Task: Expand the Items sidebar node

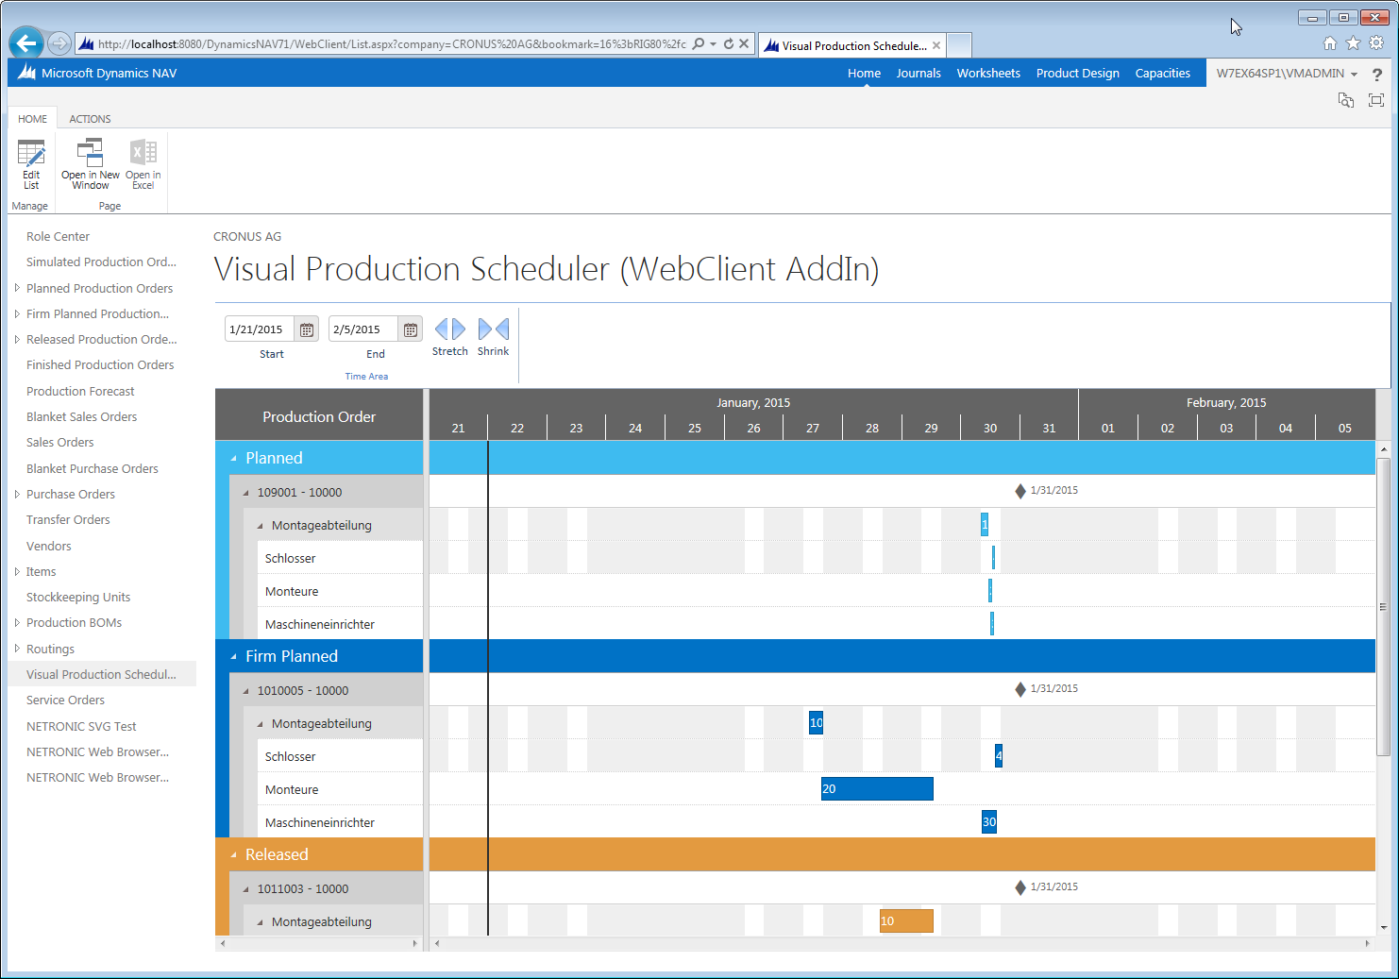Action: coord(17,571)
